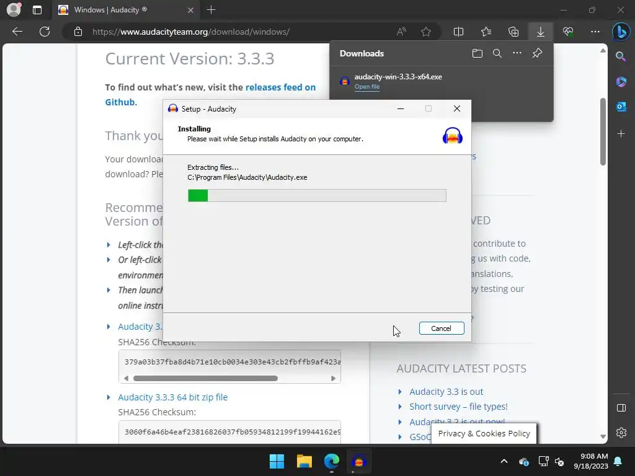Click the 379a03b37fba8d4b71e10cb0034e303e checksum text
This screenshot has height=476, width=635.
tap(233, 362)
